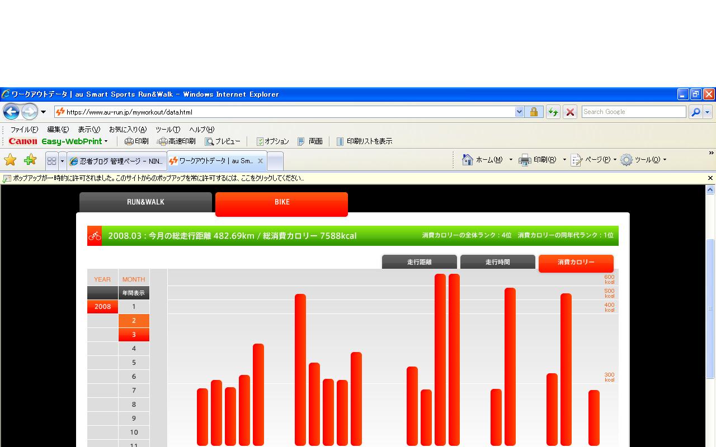Close the ワークアウトデータ tab

click(x=260, y=161)
